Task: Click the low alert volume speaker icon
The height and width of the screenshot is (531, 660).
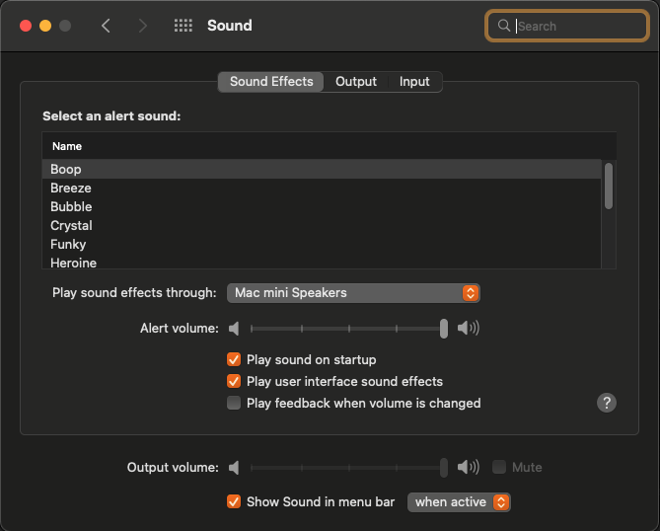Action: click(x=234, y=329)
